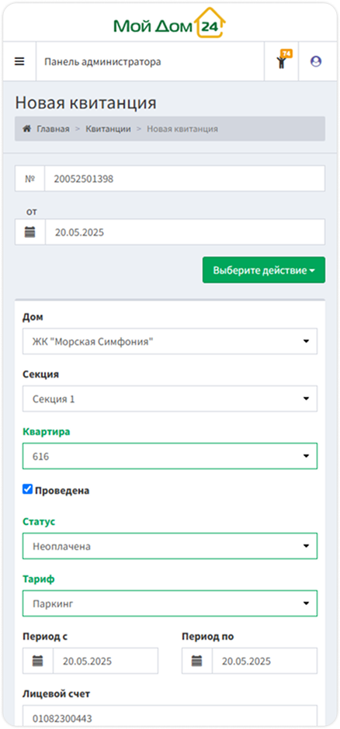Click the Лицевой счет label
The image size is (340, 729).
(x=57, y=693)
